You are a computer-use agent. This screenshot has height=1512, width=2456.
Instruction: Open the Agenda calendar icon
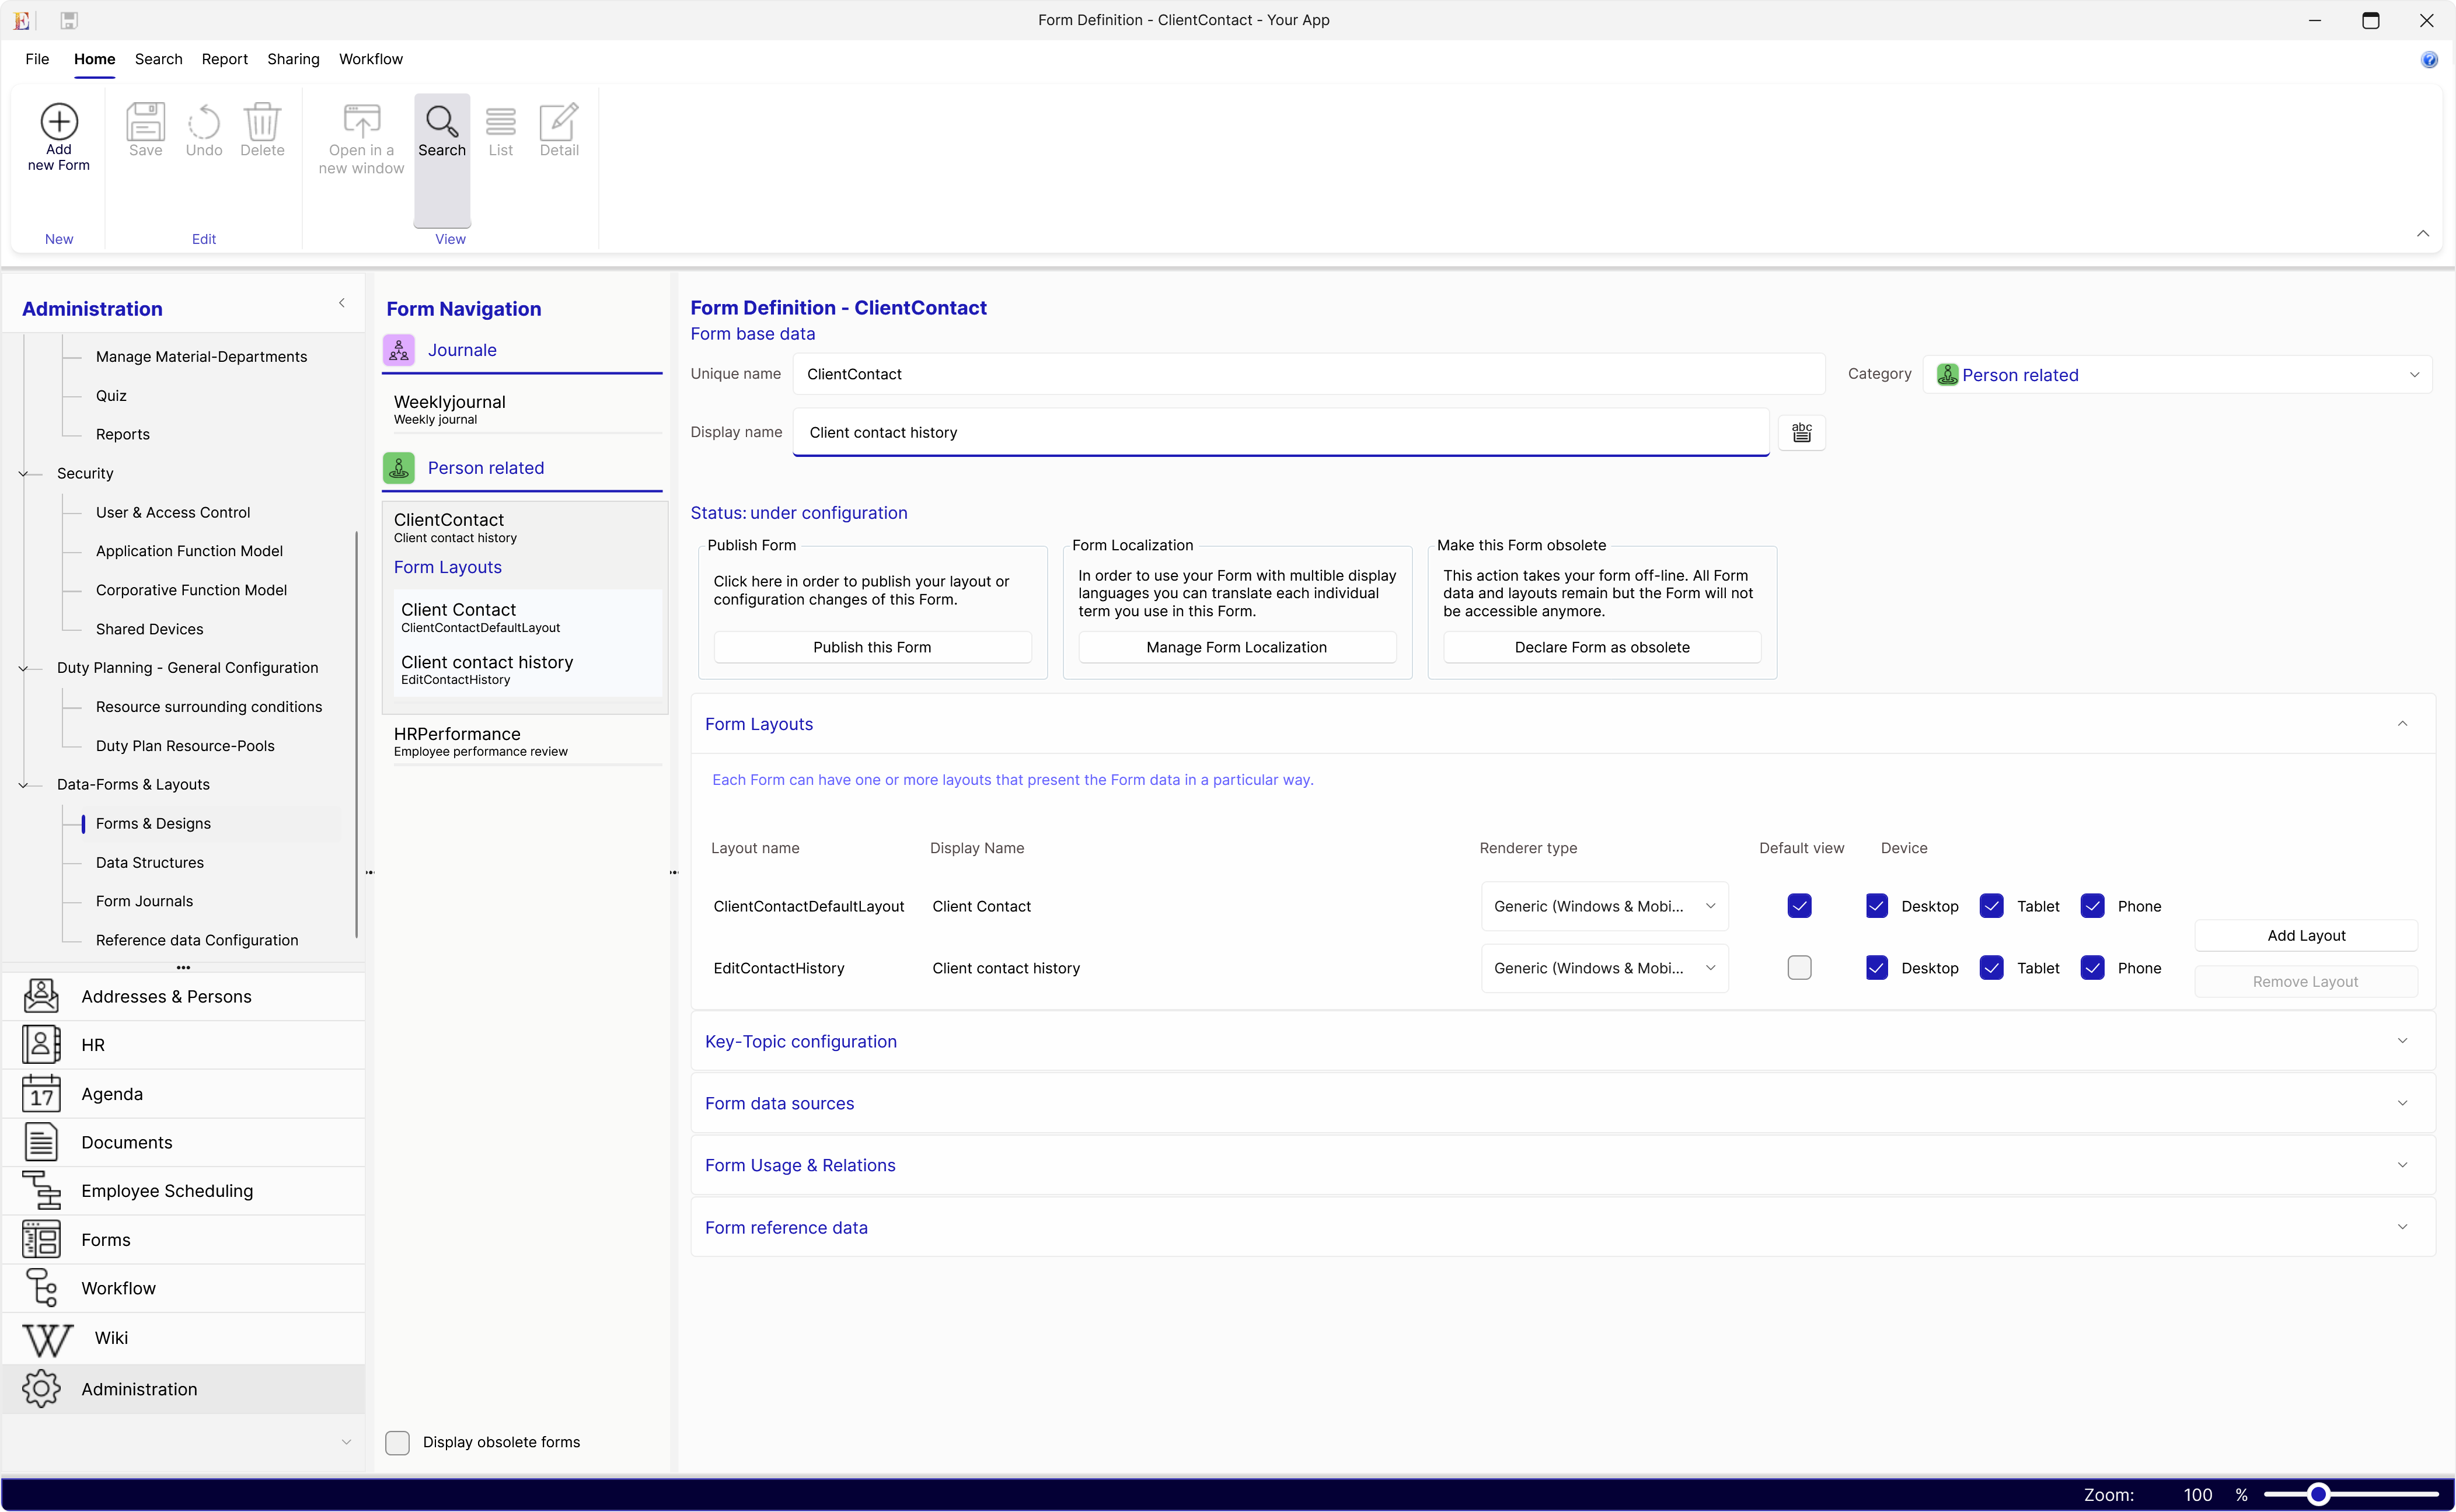click(41, 1094)
